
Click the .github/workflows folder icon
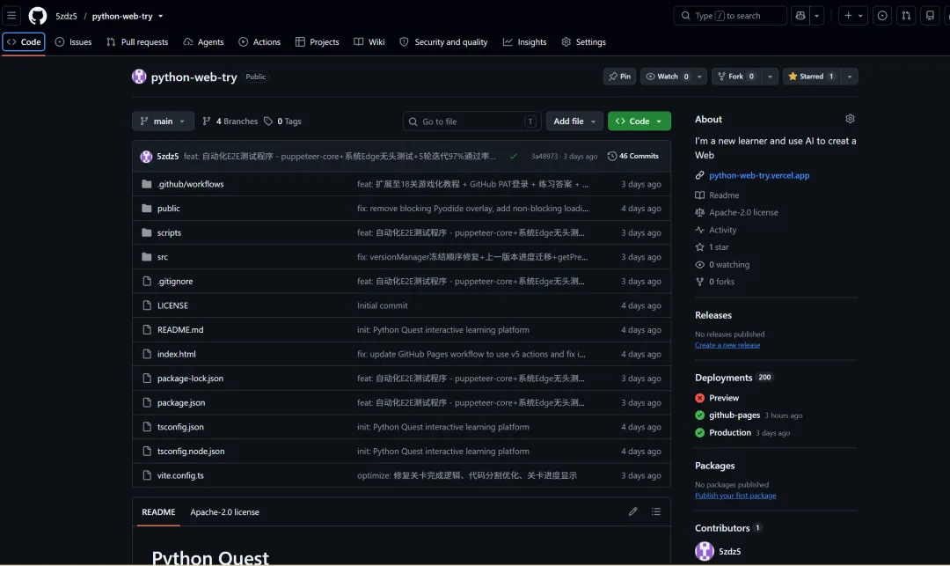tap(147, 184)
